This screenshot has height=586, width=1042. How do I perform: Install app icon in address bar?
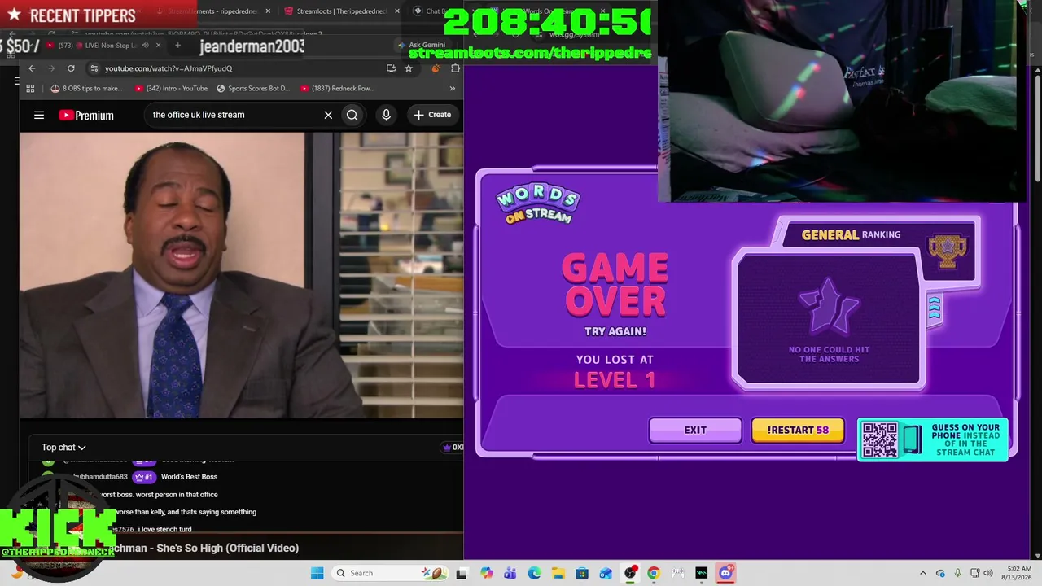click(392, 68)
